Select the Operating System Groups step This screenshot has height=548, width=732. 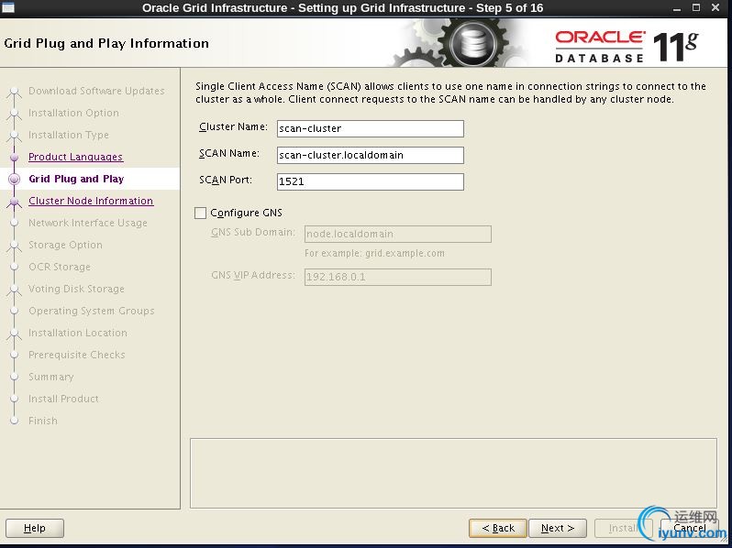[92, 311]
